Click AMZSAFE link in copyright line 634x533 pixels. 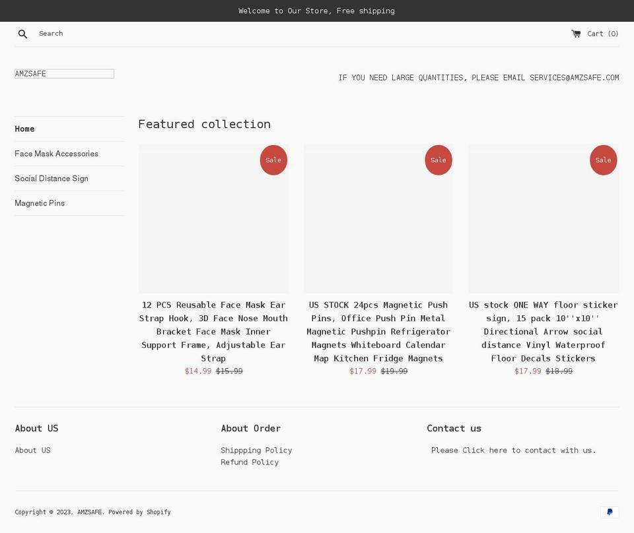89,512
